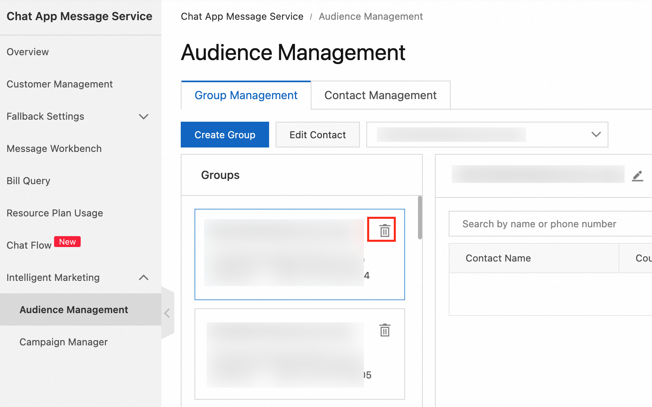Open Chat Flow marked New
Screen dimensions: 652x407
tap(29, 245)
